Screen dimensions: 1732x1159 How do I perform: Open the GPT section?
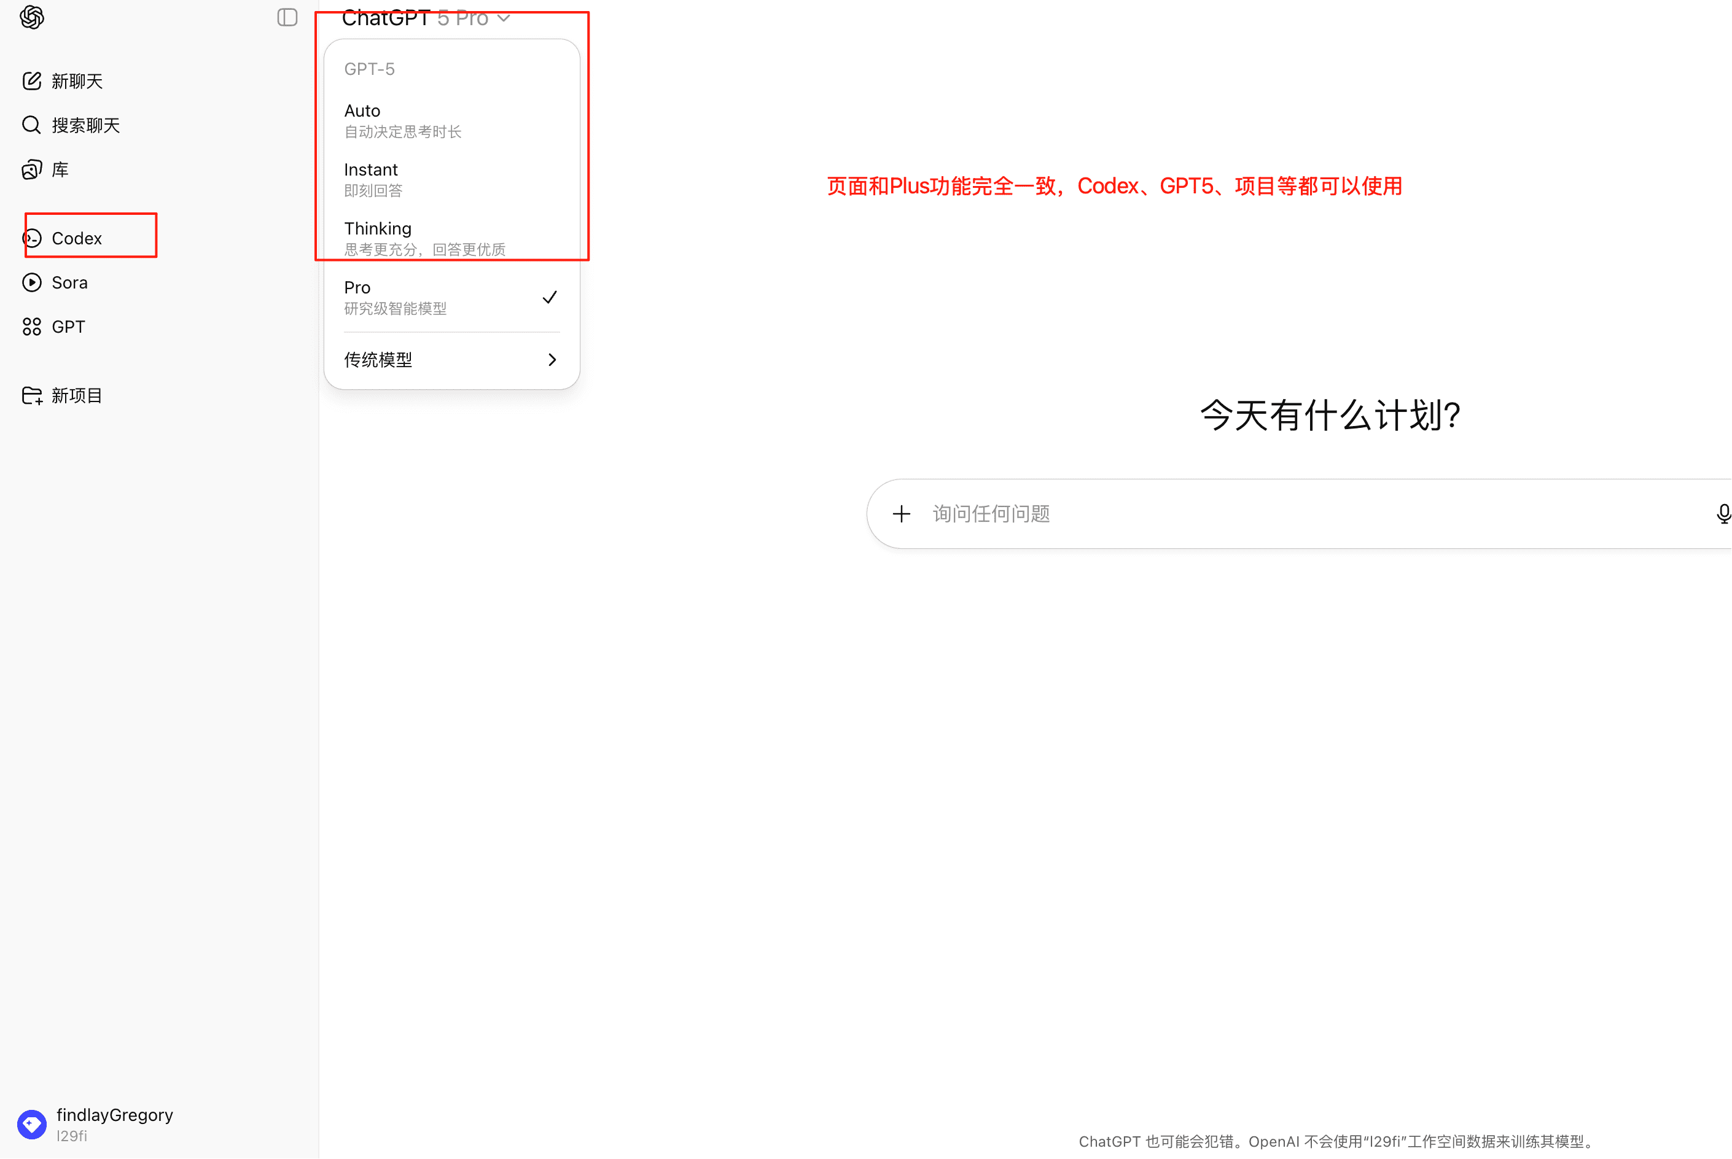[x=69, y=326]
